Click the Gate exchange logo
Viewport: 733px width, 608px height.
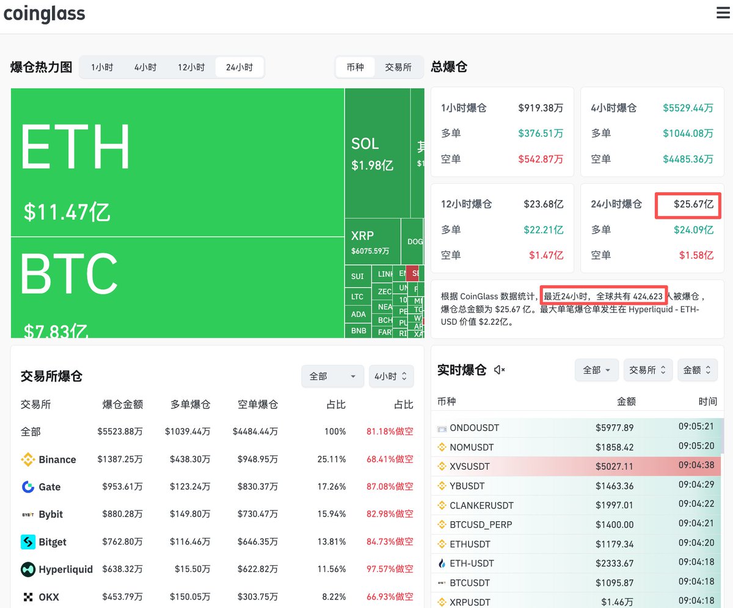(x=28, y=487)
